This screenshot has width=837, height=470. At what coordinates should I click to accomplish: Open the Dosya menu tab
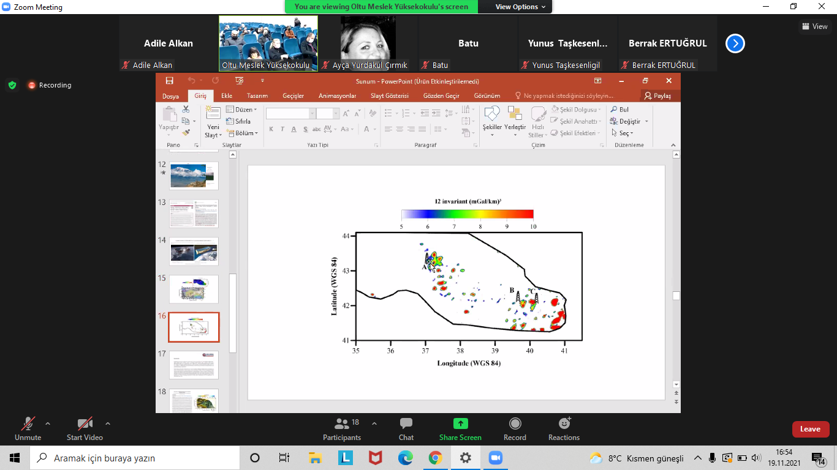pos(170,96)
